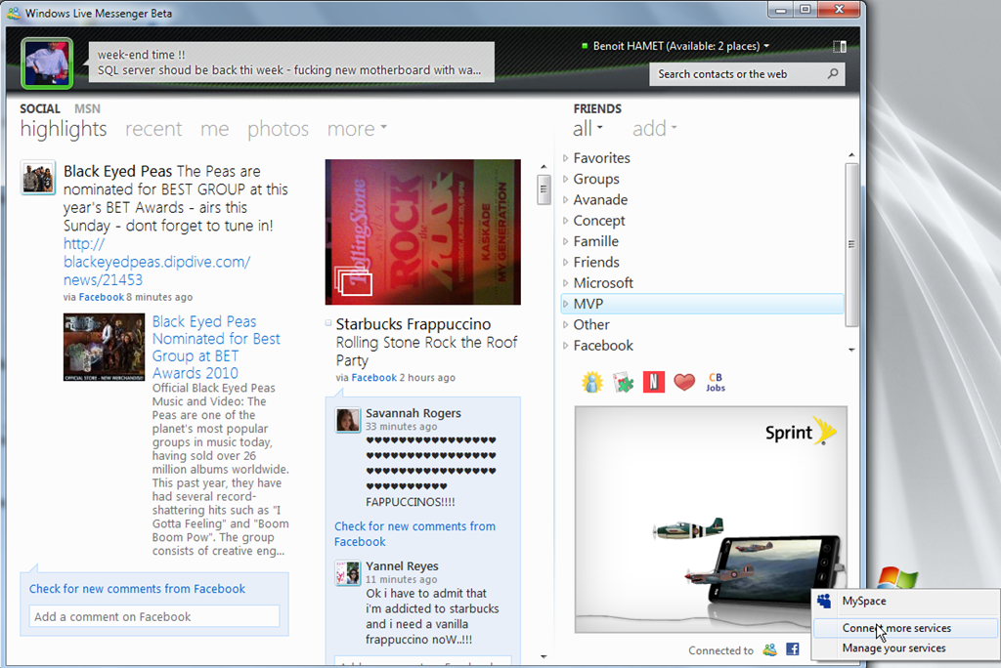
Task: Switch to the photos tab
Action: [x=279, y=129]
